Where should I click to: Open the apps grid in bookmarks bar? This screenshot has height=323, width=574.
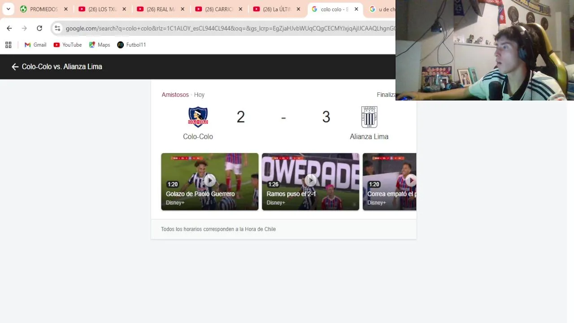[x=8, y=45]
